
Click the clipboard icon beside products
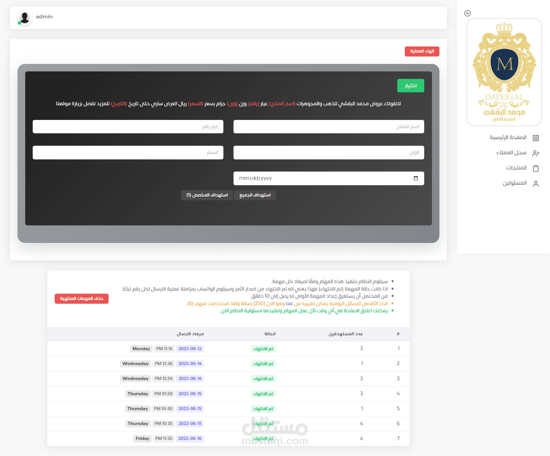pos(536,168)
